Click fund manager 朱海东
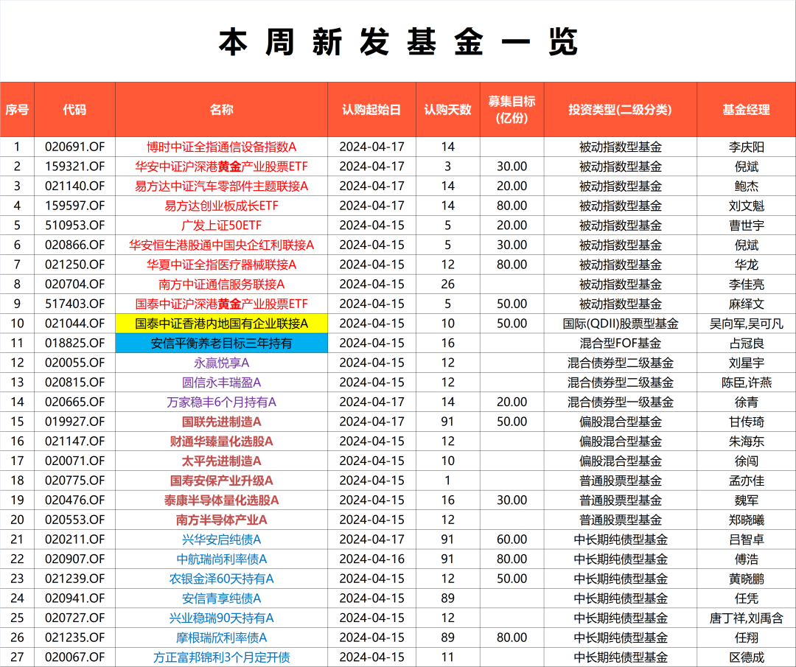The width and height of the screenshot is (796, 667). (746, 441)
